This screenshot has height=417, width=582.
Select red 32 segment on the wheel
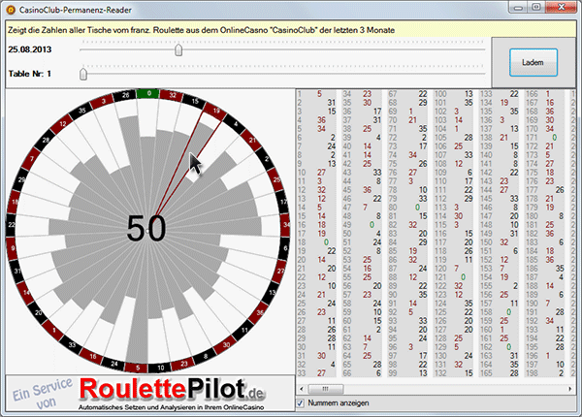(x=172, y=95)
